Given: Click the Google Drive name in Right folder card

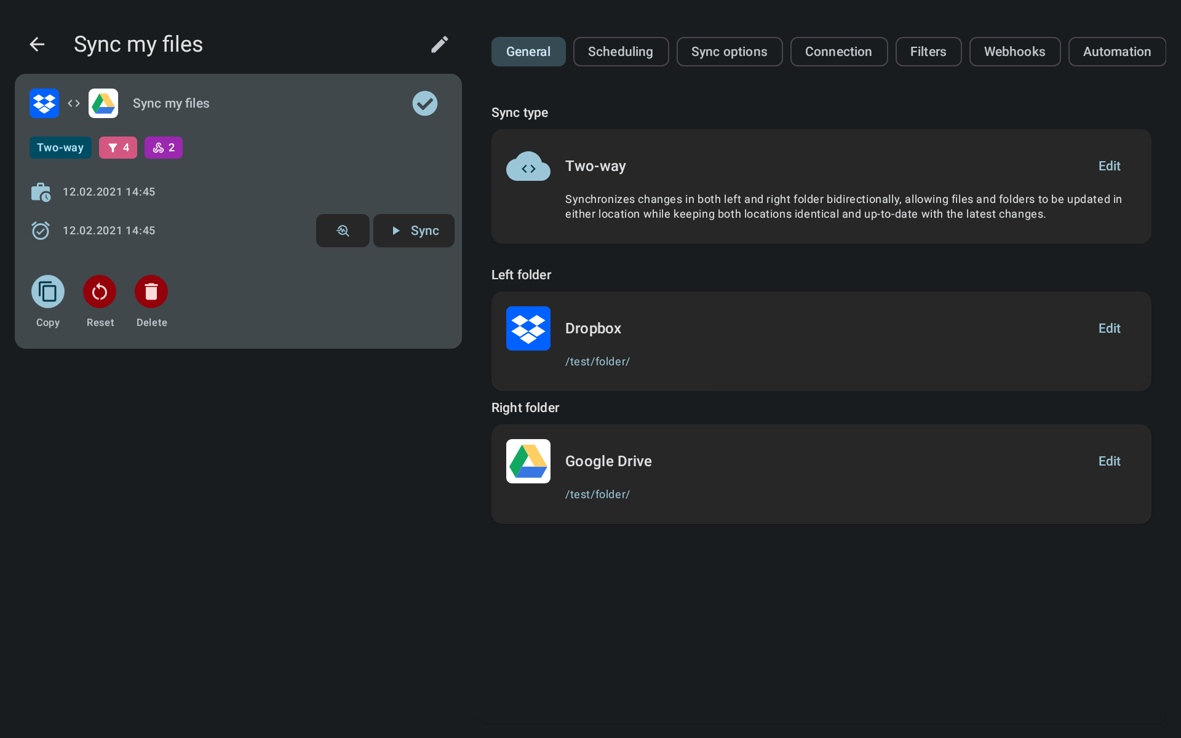Looking at the screenshot, I should pyautogui.click(x=608, y=461).
